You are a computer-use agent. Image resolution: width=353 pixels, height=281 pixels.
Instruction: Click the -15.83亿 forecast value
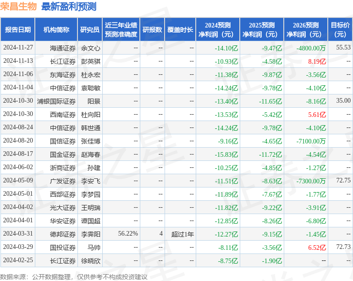(226, 154)
